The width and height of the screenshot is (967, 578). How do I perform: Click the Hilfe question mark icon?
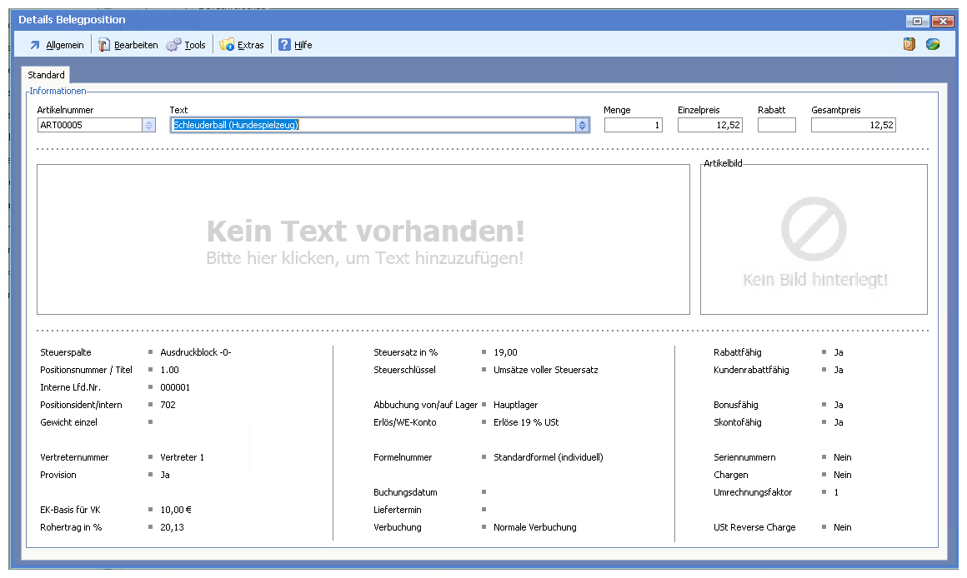click(284, 45)
